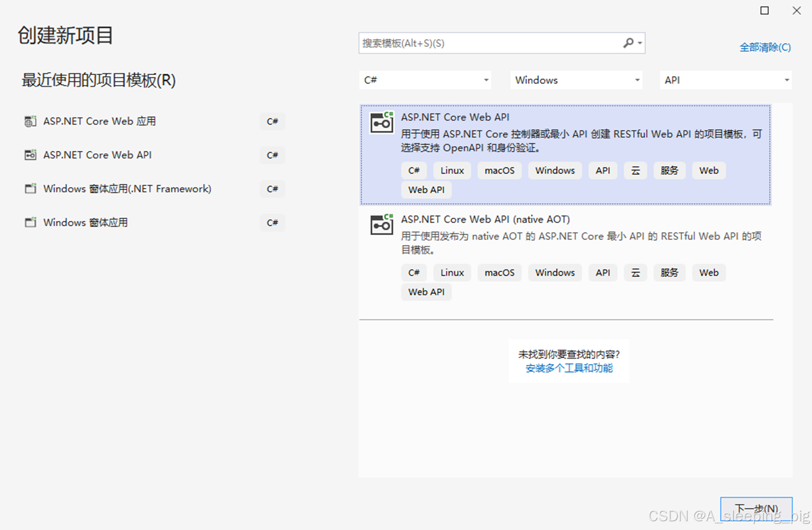Click native AOT template description text
812x530 pixels.
click(x=581, y=243)
